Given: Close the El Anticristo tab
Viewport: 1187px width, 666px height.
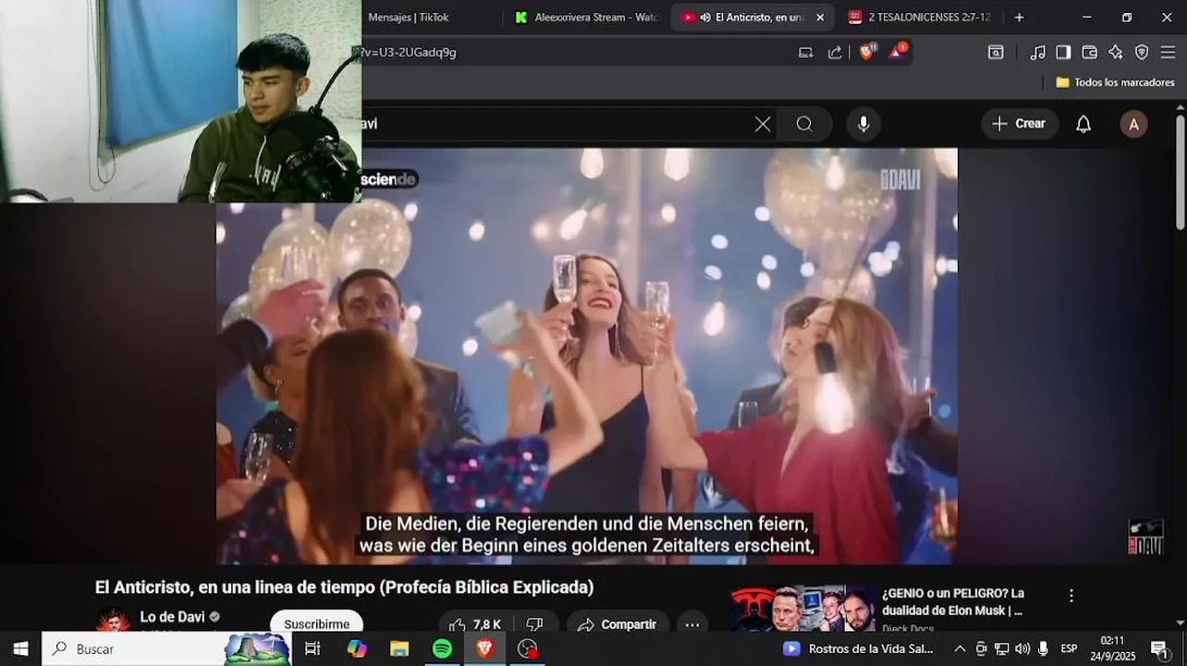Looking at the screenshot, I should [819, 18].
